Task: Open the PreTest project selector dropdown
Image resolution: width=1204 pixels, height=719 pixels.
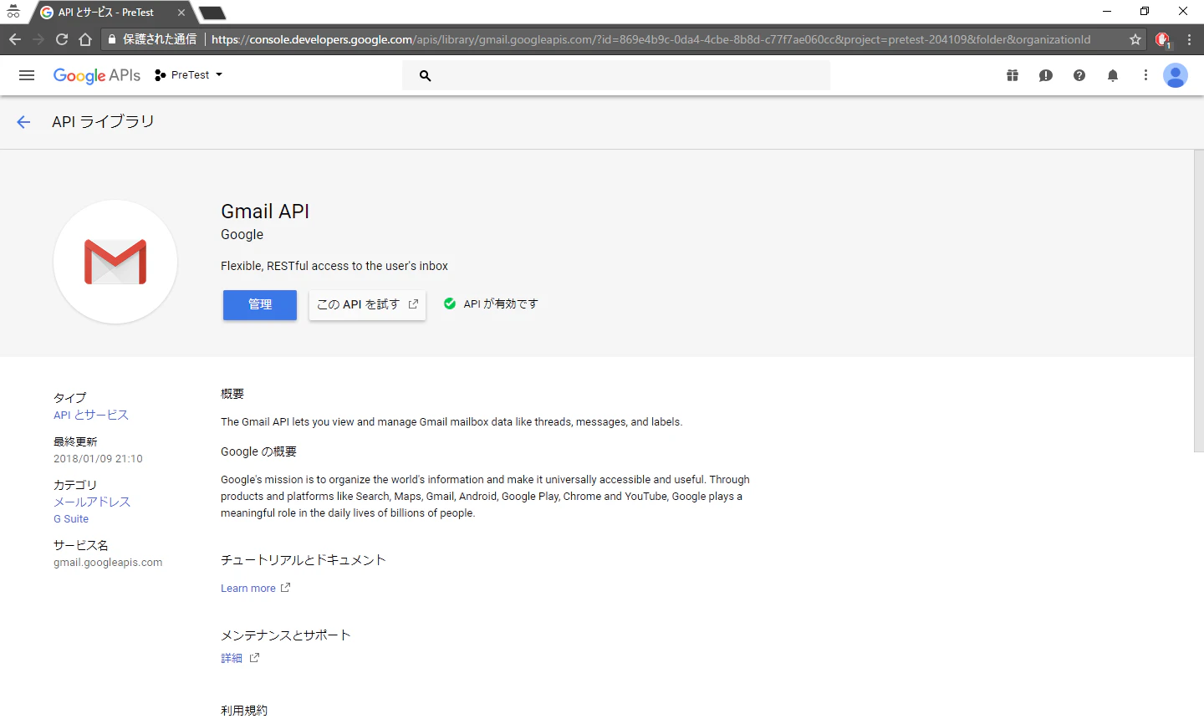Action: (189, 75)
